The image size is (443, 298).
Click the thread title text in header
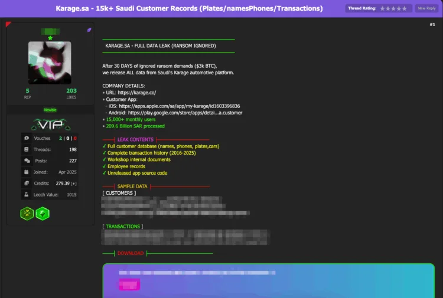click(x=189, y=8)
